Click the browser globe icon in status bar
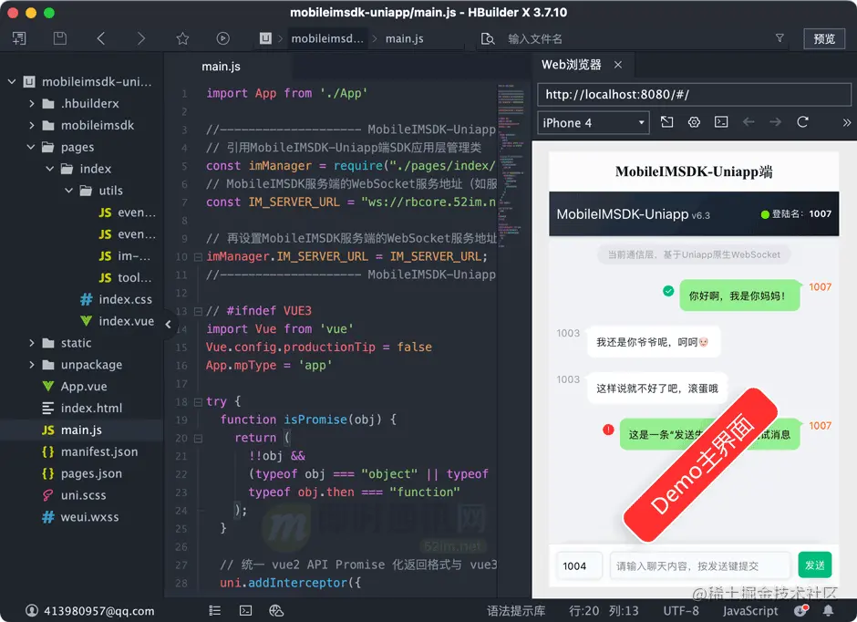The image size is (857, 622). pos(276,610)
